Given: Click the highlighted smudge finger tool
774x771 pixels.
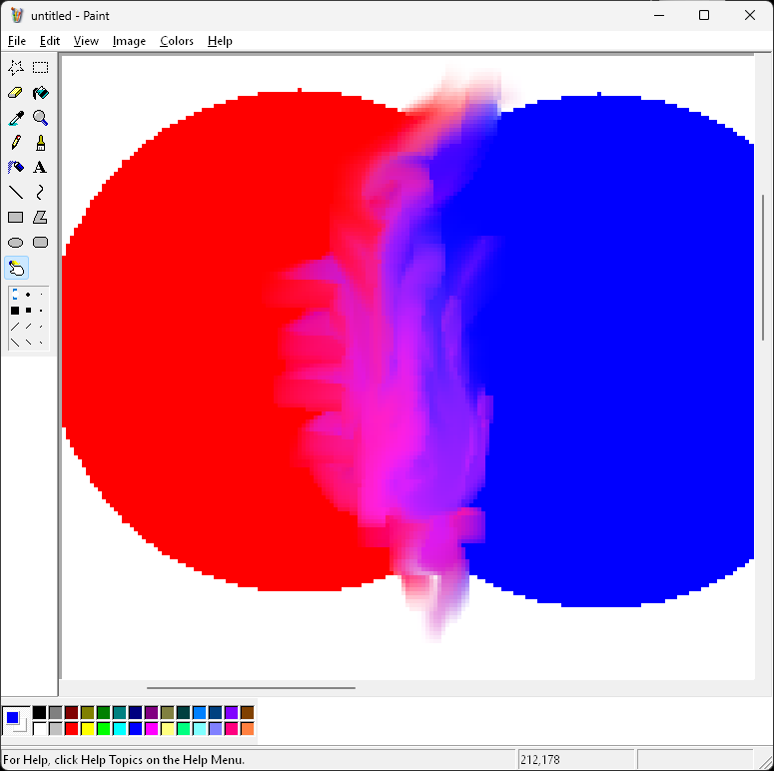Looking at the screenshot, I should pos(16,268).
